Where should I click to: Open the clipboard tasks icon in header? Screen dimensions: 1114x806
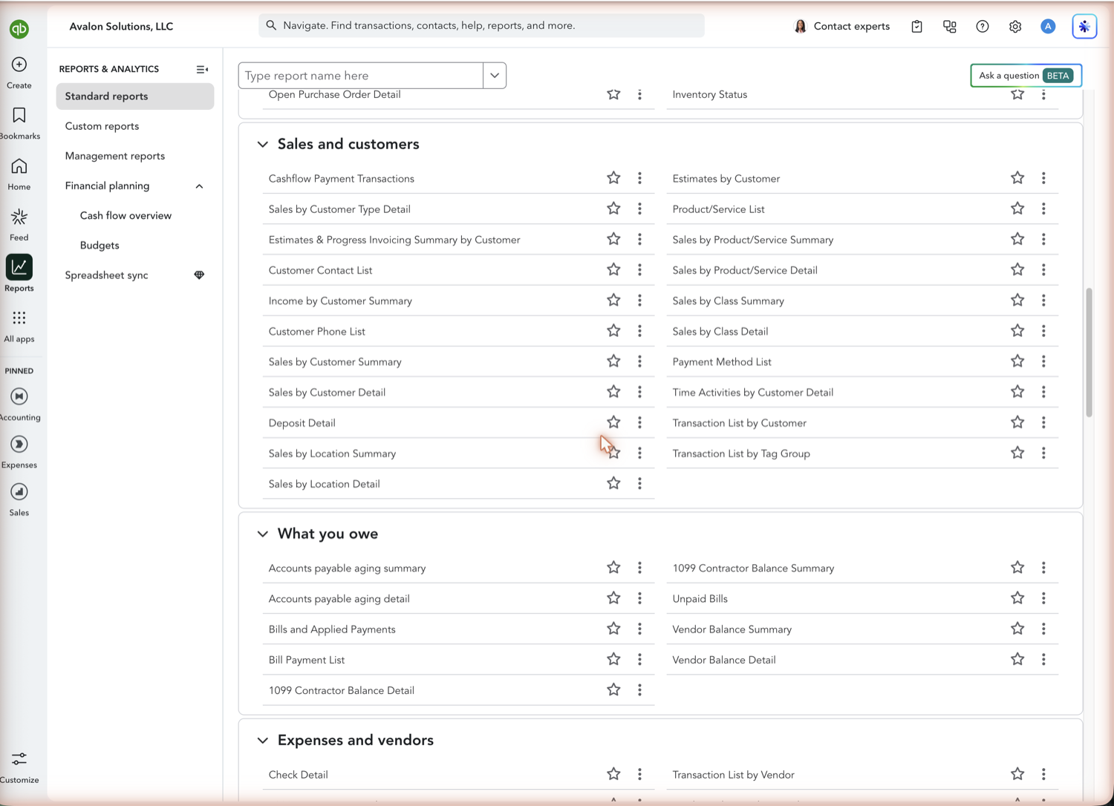click(x=917, y=26)
